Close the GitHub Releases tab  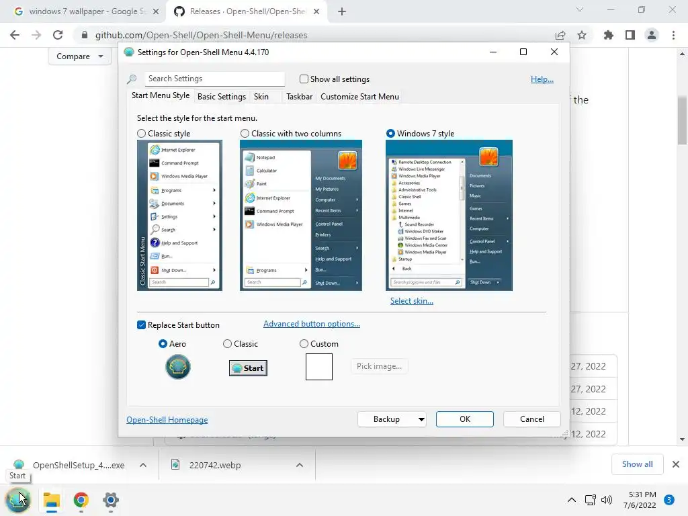(x=316, y=12)
